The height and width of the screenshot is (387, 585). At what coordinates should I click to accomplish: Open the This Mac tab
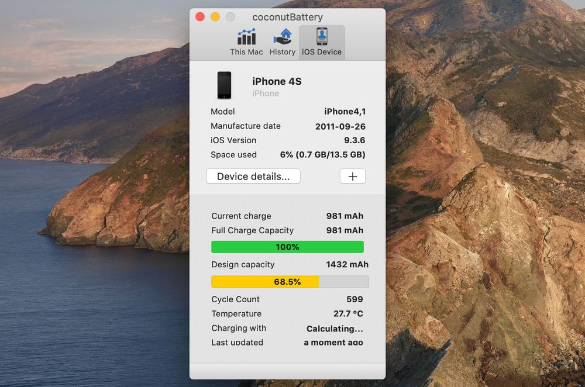(x=246, y=42)
